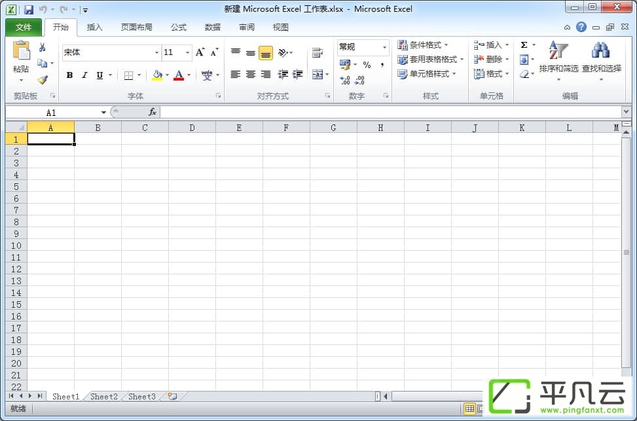Viewport: 637px width, 421px height.
Task: Toggle Bold formatting
Action: click(x=69, y=75)
